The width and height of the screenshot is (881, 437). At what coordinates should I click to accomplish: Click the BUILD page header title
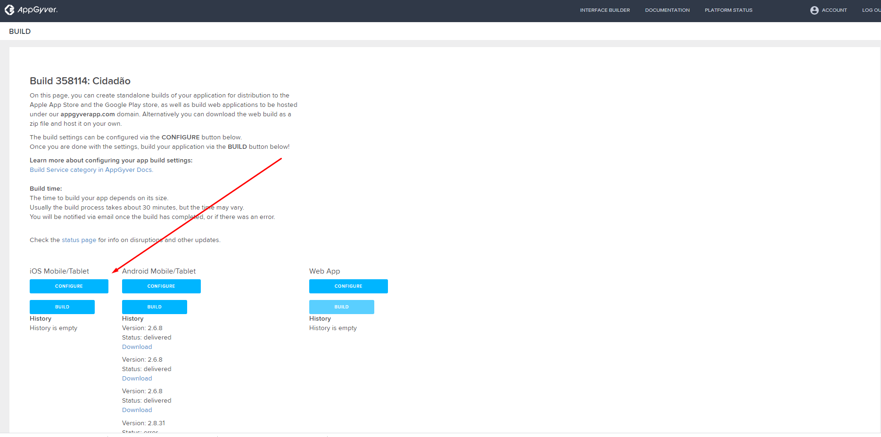pyautogui.click(x=20, y=32)
